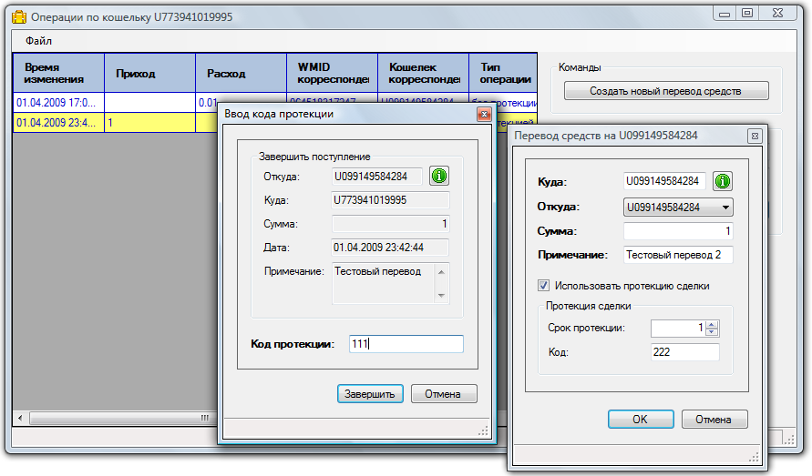Toggle Использовать протекцию сделки checkbox

point(544,285)
